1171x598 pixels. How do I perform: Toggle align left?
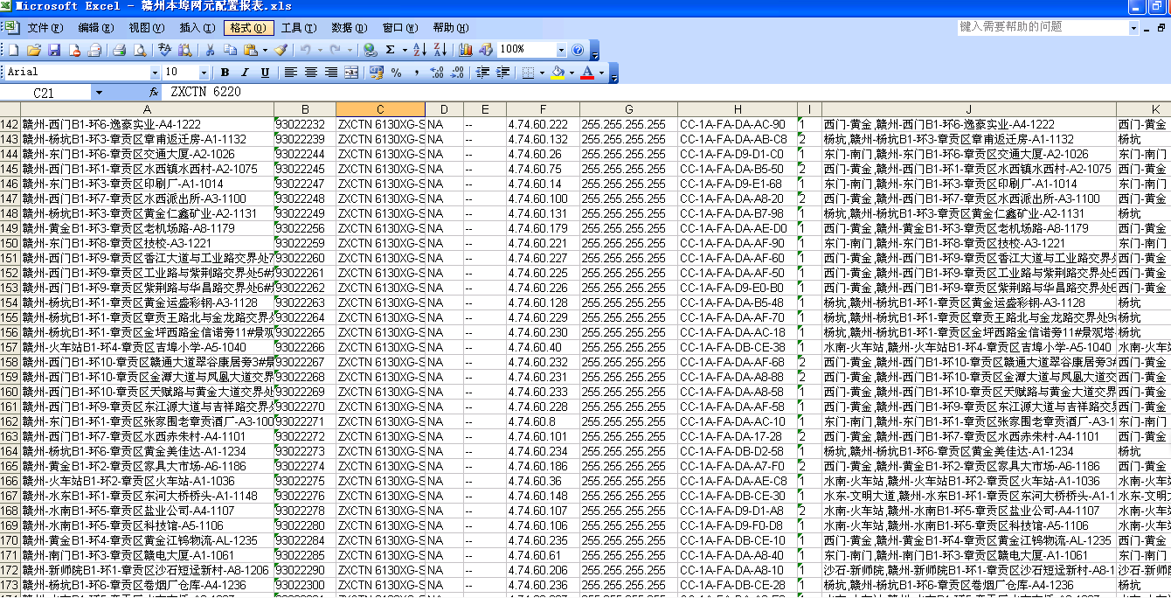tap(290, 72)
